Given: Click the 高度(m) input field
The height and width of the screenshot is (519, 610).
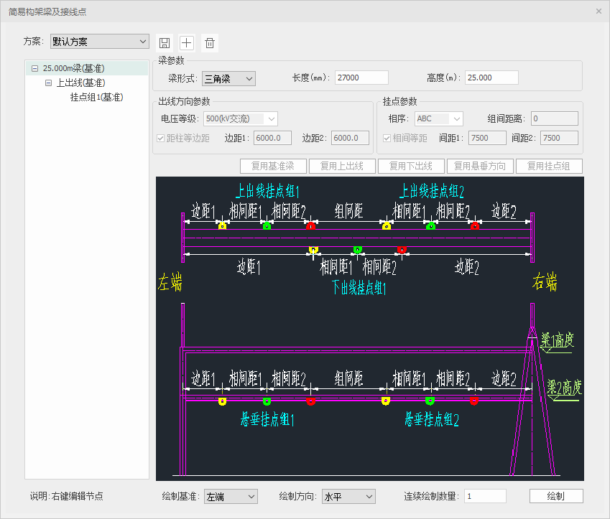Looking at the screenshot, I should point(491,78).
